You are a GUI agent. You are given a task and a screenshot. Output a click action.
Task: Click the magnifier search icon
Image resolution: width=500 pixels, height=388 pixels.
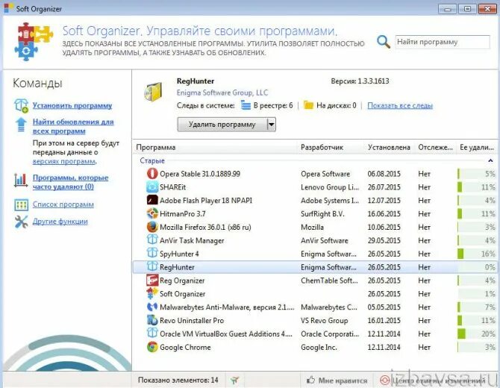384,42
